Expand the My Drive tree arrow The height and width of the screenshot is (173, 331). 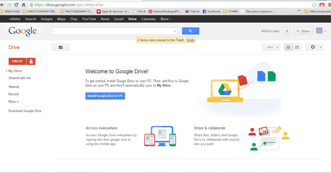[x=6, y=71]
